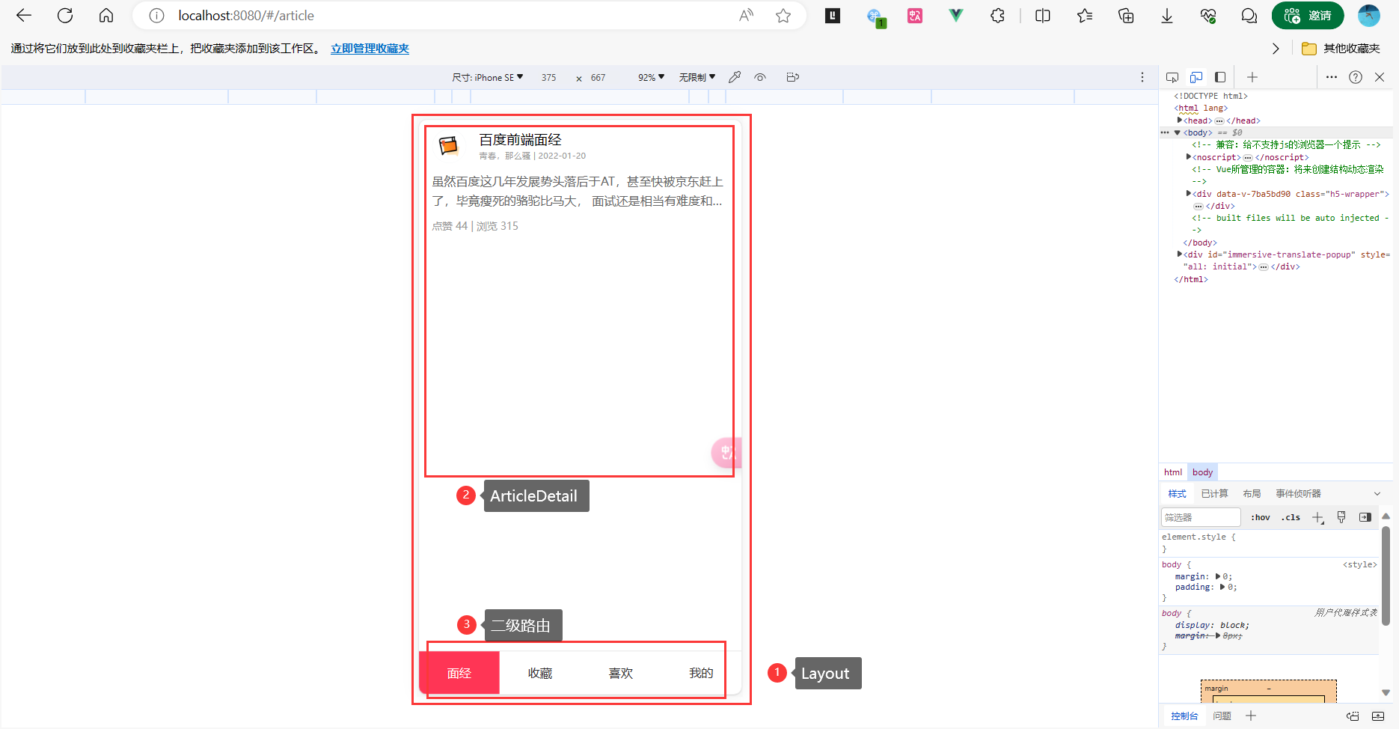Toggle the .cls class editor

[x=1291, y=517]
